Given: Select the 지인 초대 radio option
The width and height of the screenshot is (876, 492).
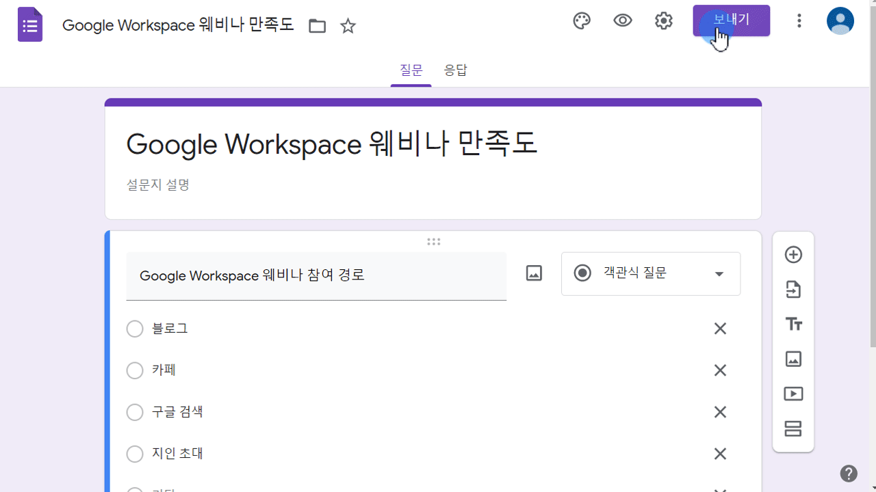Looking at the screenshot, I should [x=135, y=454].
